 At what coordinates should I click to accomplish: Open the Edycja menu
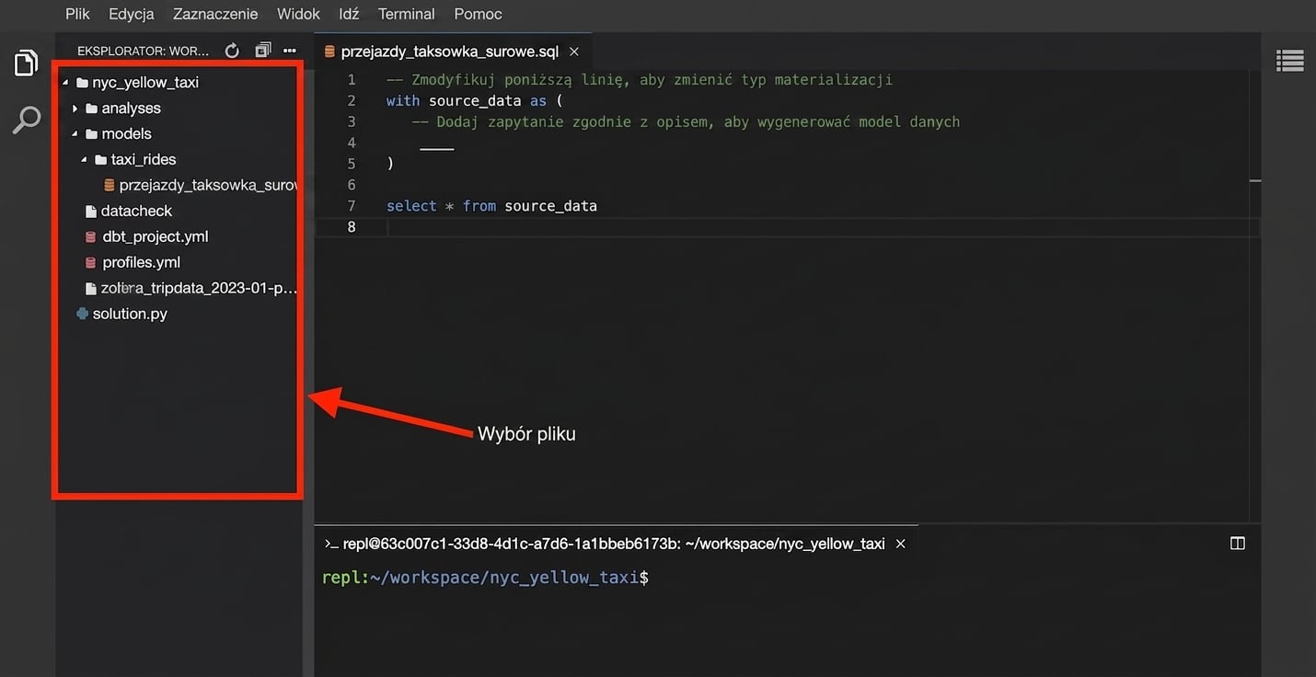(132, 14)
